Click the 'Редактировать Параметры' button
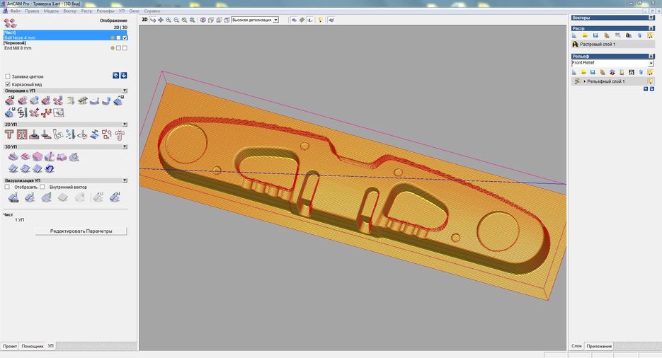662x358 pixels. [x=81, y=231]
